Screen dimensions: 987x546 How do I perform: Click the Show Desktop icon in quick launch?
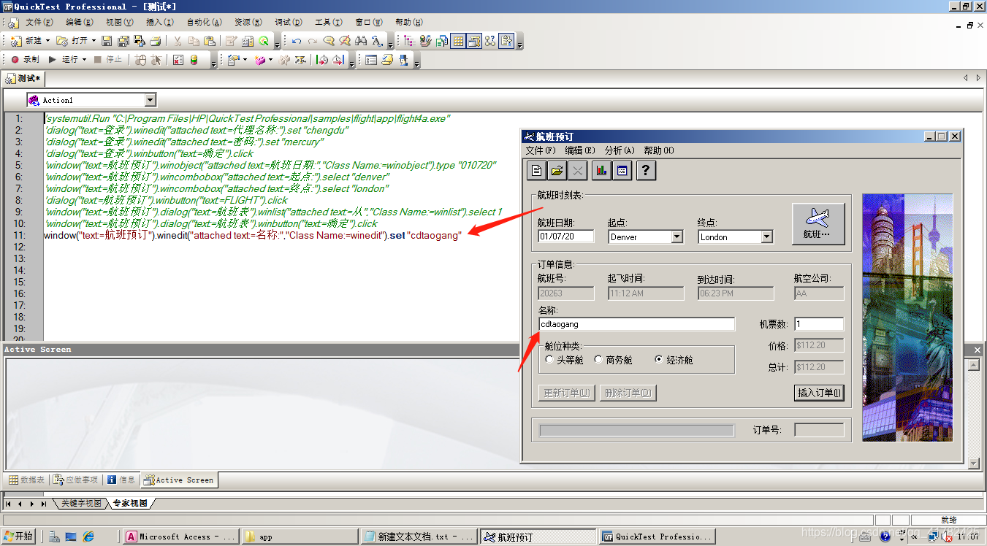click(71, 537)
